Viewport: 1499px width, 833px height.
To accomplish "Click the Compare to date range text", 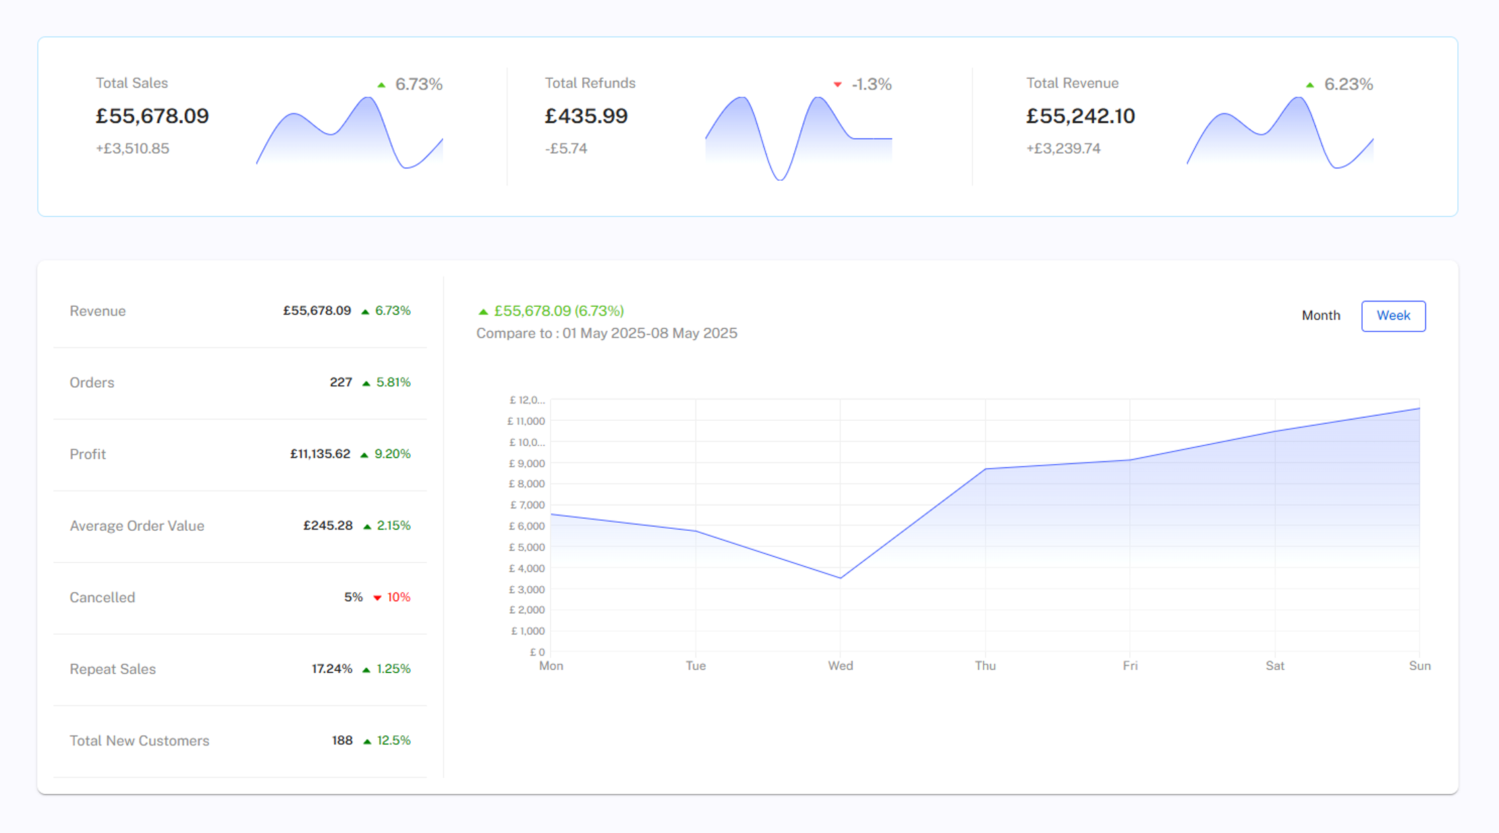I will [606, 333].
